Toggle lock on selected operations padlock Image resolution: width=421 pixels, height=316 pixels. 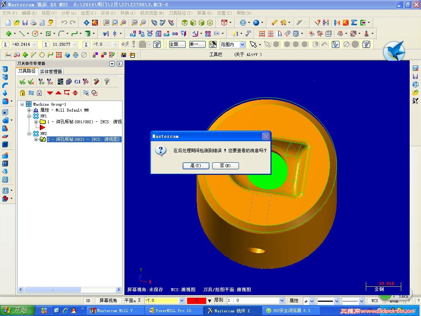[x=23, y=93]
